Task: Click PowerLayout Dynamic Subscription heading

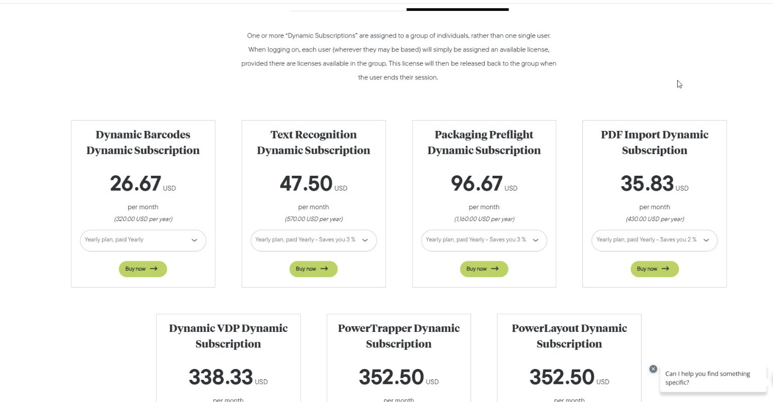Action: [x=569, y=336]
